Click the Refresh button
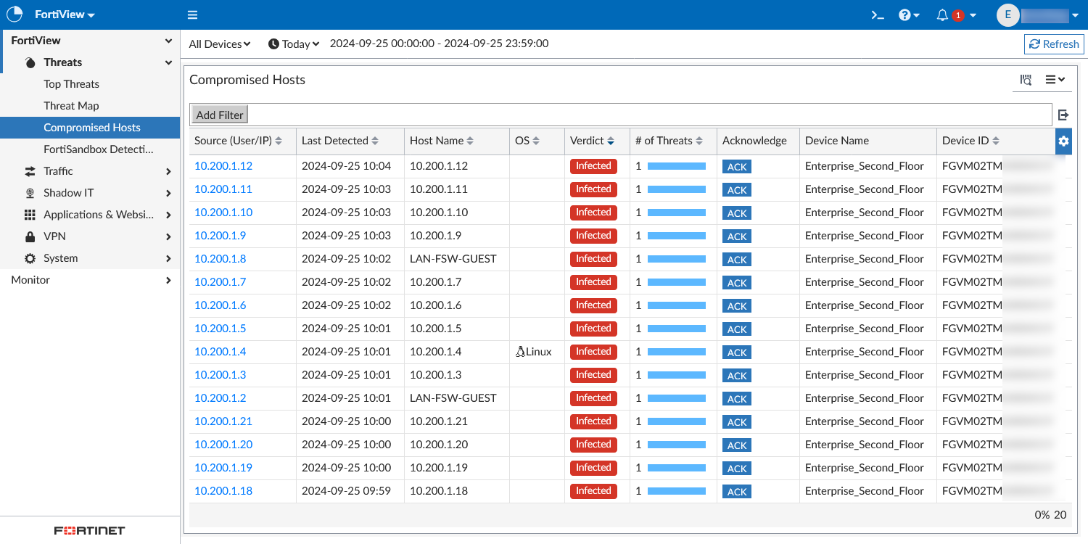1088x544 pixels. click(x=1054, y=44)
